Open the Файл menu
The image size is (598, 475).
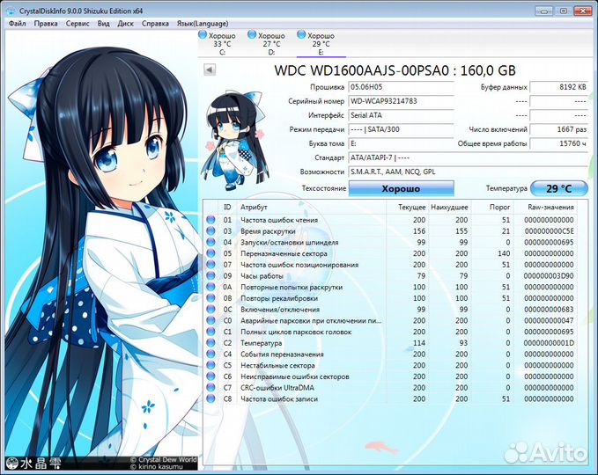point(17,24)
